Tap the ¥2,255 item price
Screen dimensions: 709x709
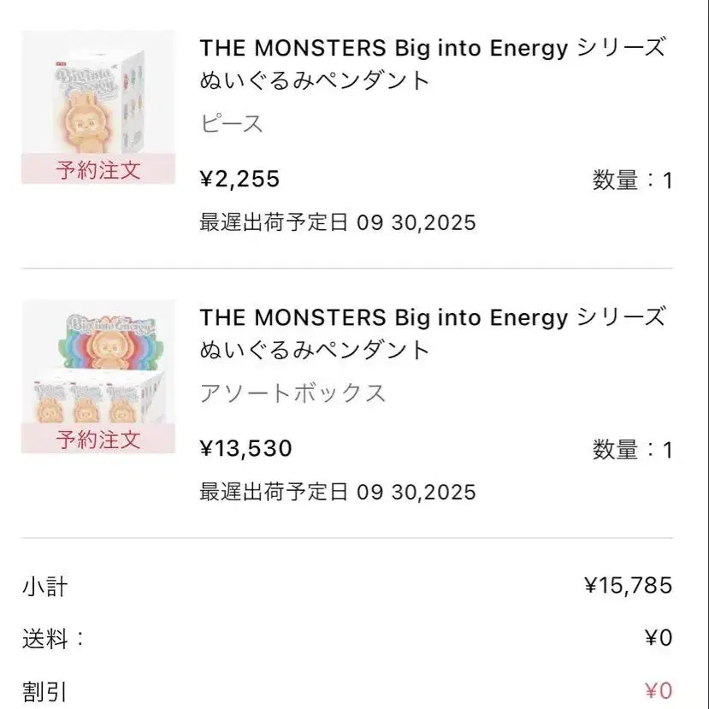(x=239, y=179)
